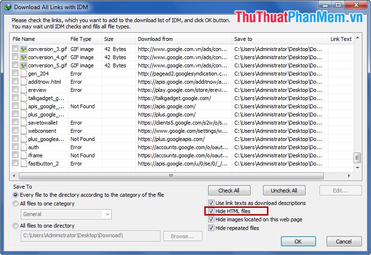Uncheck Hide HTML files

click(x=212, y=211)
